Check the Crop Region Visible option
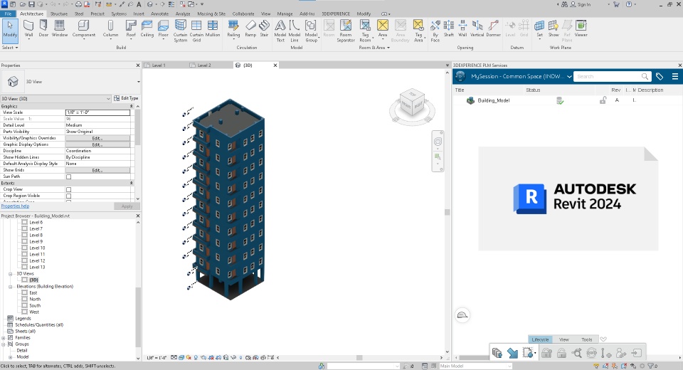The image size is (683, 370). [69, 196]
